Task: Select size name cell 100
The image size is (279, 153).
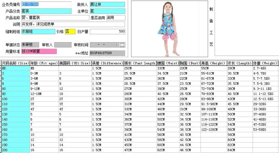Action: tap(16, 99)
